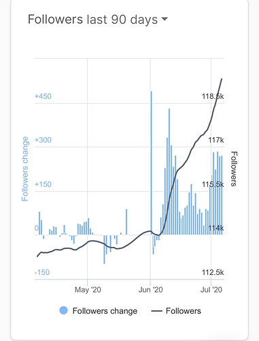The height and width of the screenshot is (341, 259).
Task: Click the Followers last 90 days title
Action: [x=92, y=20]
